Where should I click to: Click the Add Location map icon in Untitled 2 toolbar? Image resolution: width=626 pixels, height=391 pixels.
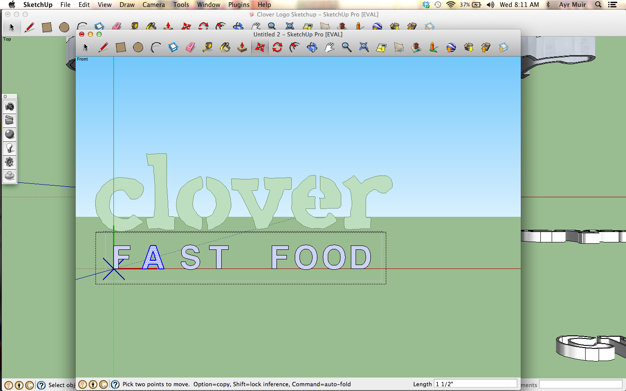(381, 47)
